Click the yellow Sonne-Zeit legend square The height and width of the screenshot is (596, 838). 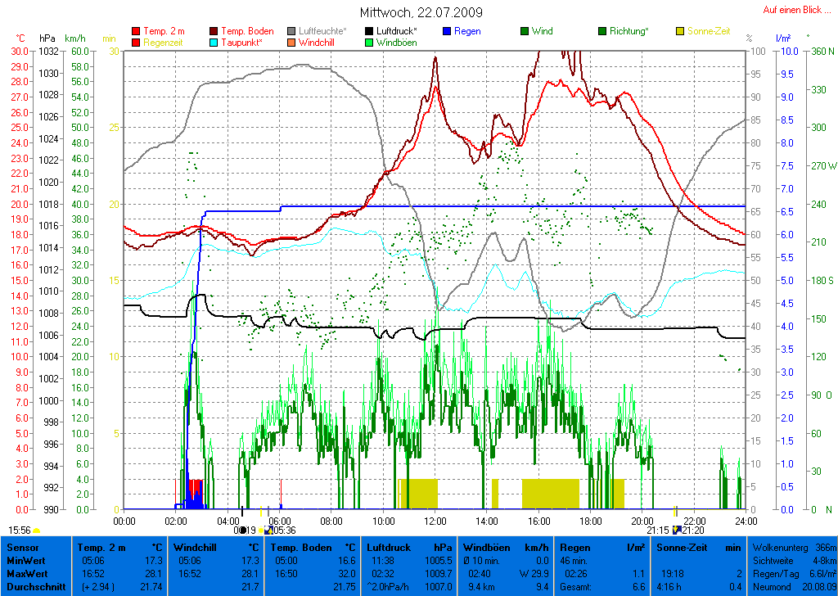[680, 32]
